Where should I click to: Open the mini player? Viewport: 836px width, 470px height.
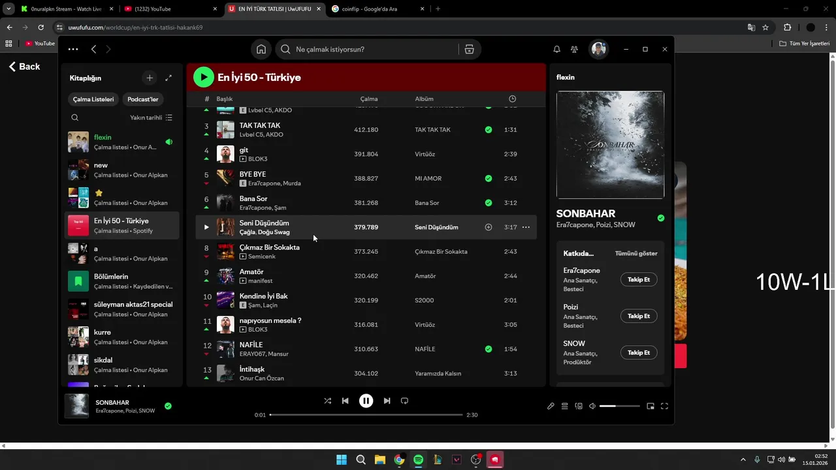point(651,406)
